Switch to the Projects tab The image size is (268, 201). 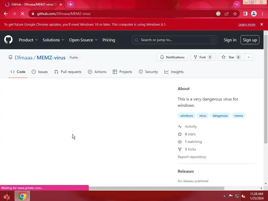122,72
